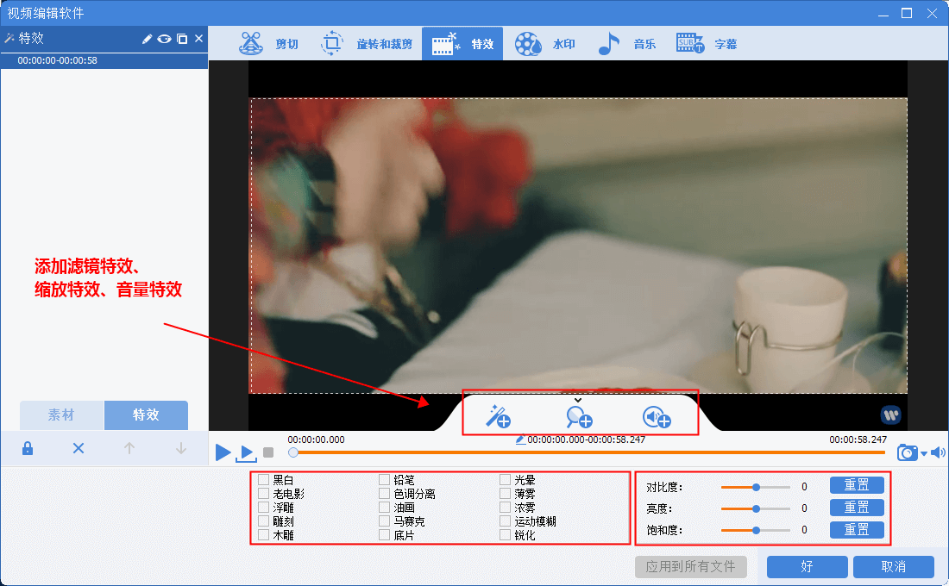
Task: Collapse the effect toolbar with small chevron
Action: pos(578,400)
